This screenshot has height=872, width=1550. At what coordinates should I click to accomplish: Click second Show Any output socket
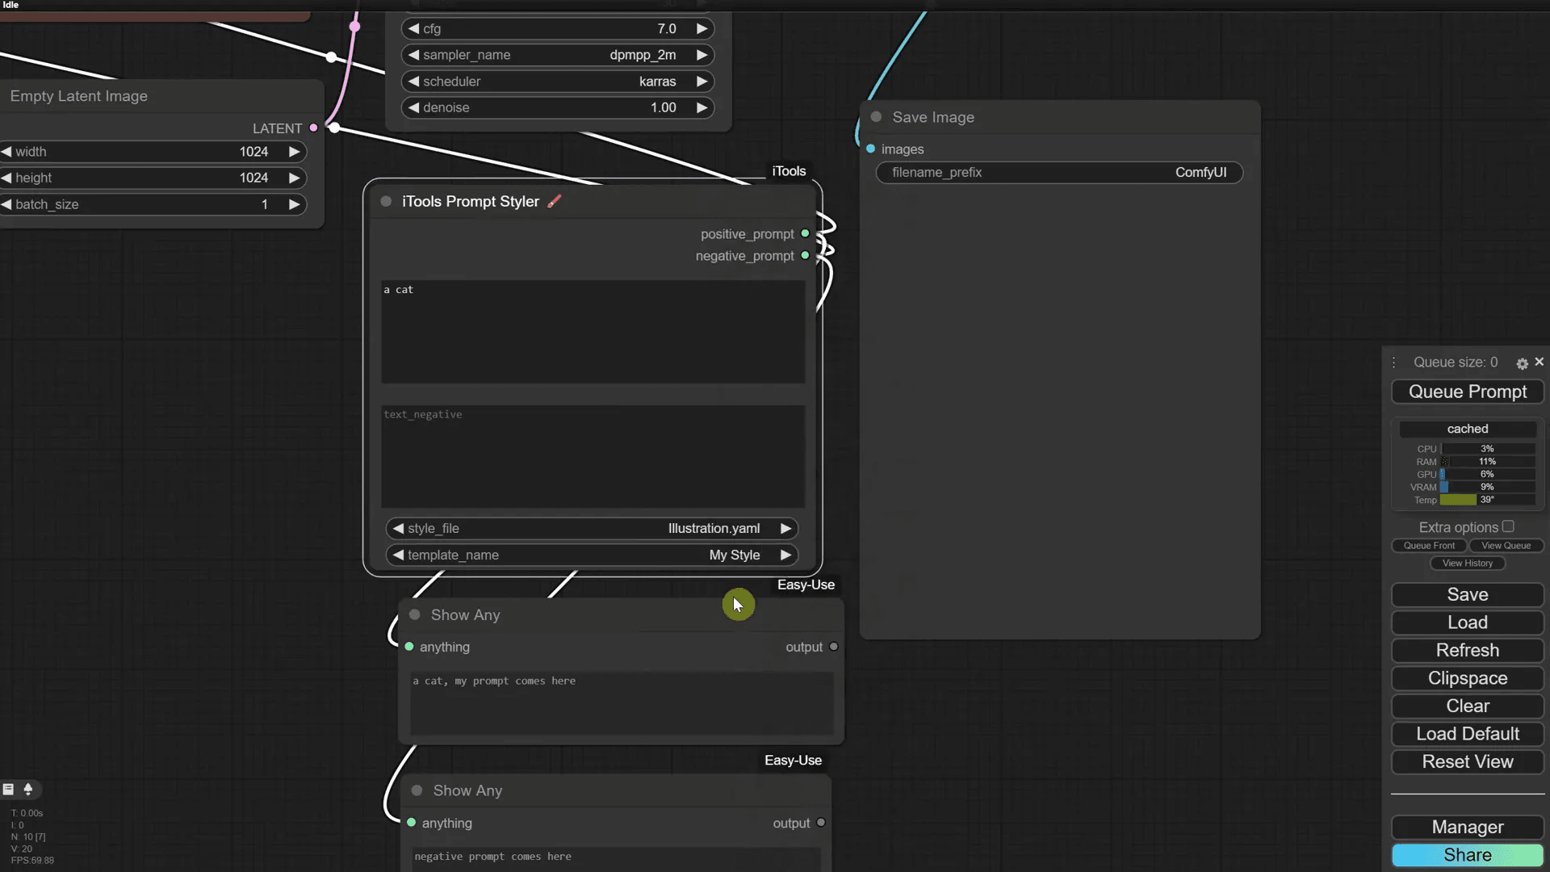click(x=821, y=823)
